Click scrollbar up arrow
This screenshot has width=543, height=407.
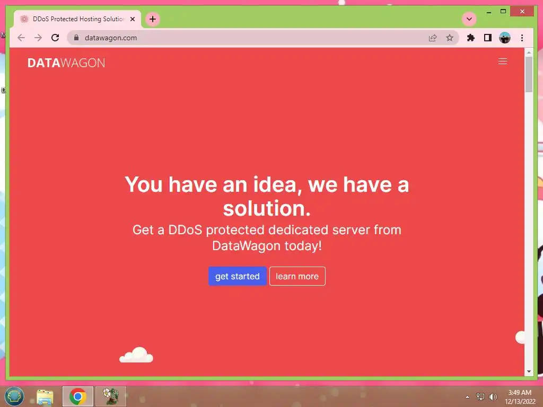(x=529, y=52)
